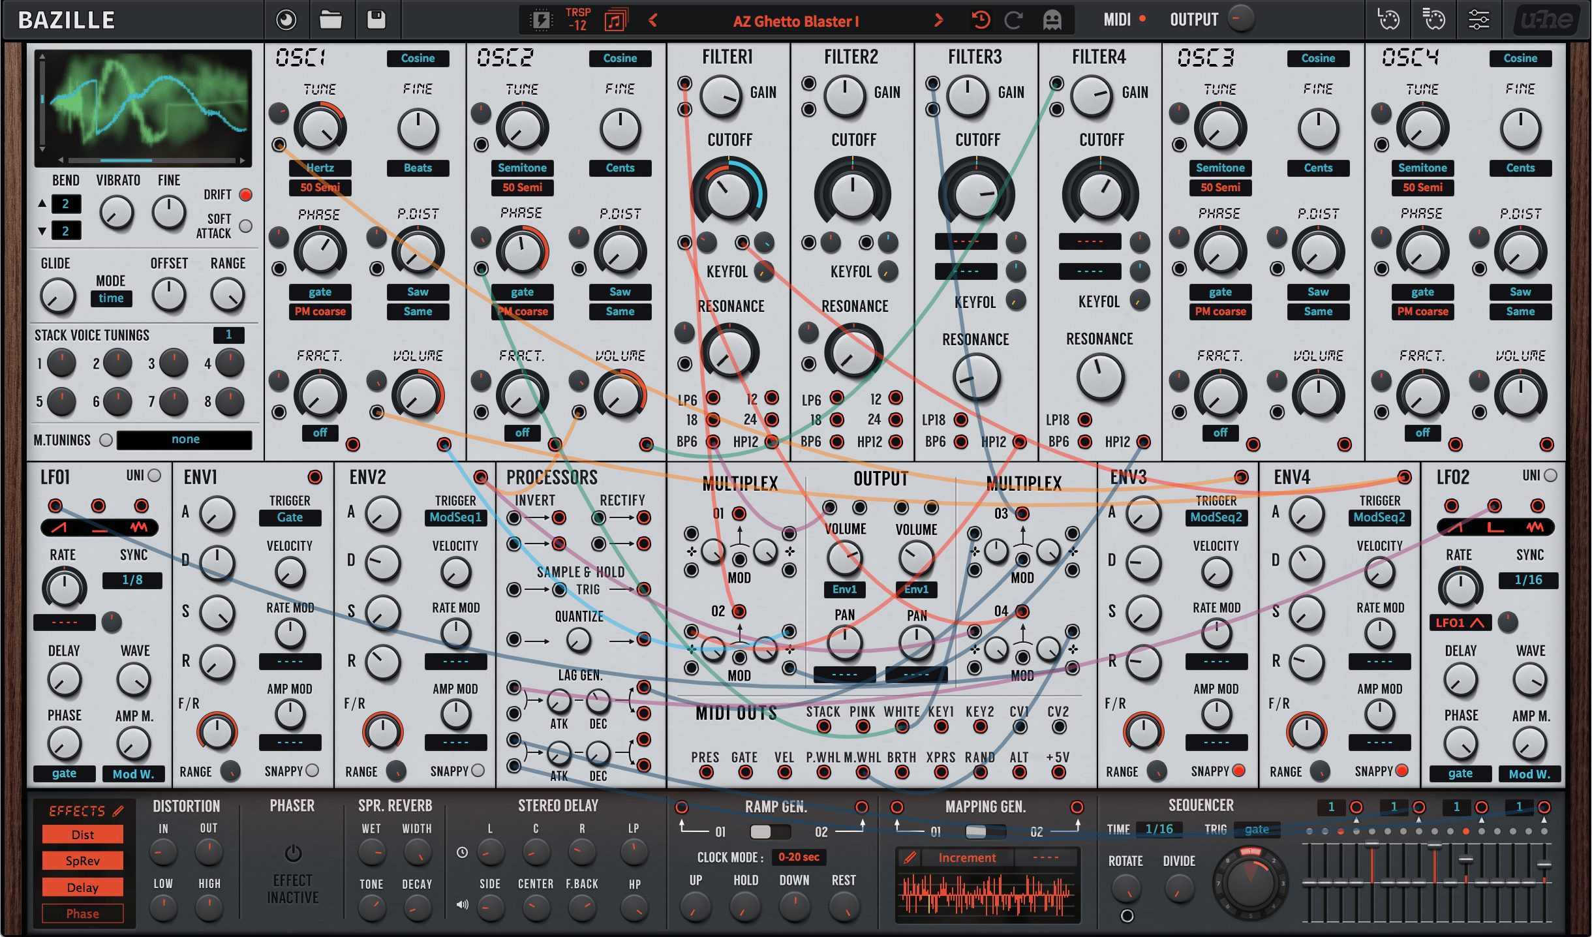Click the STACK VOICE TUNINGS count field
Screen dimensions: 1592x937
coord(228,335)
